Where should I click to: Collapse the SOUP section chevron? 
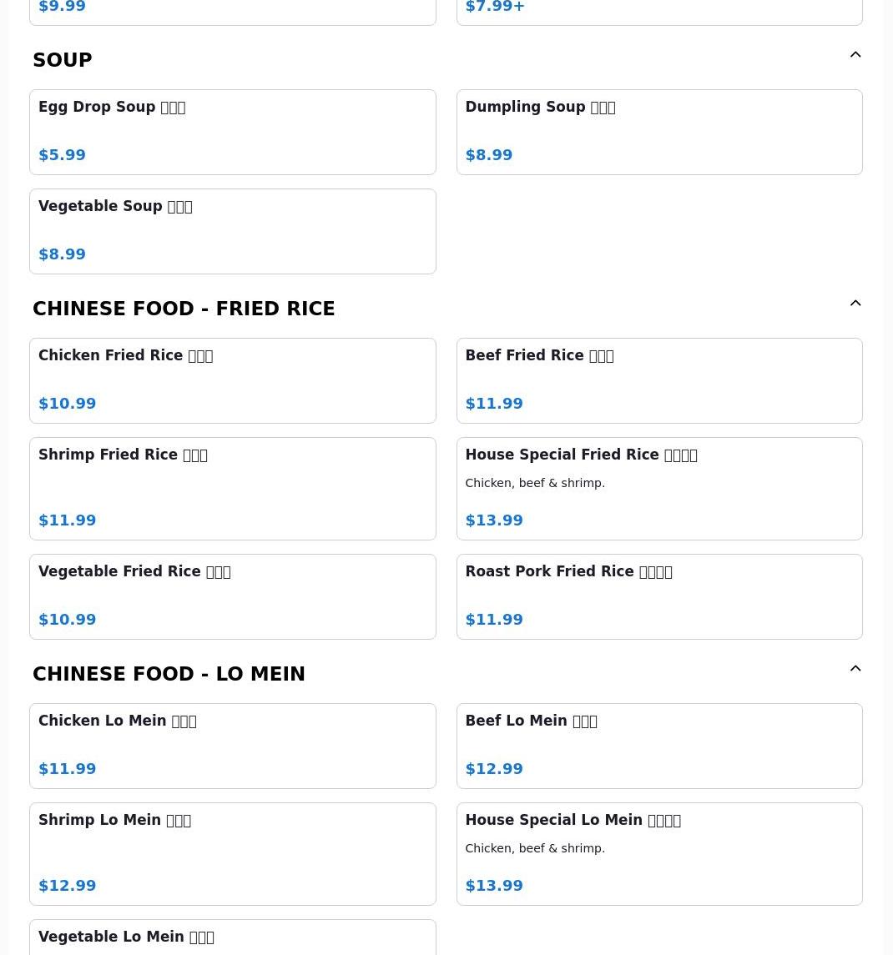tap(855, 55)
